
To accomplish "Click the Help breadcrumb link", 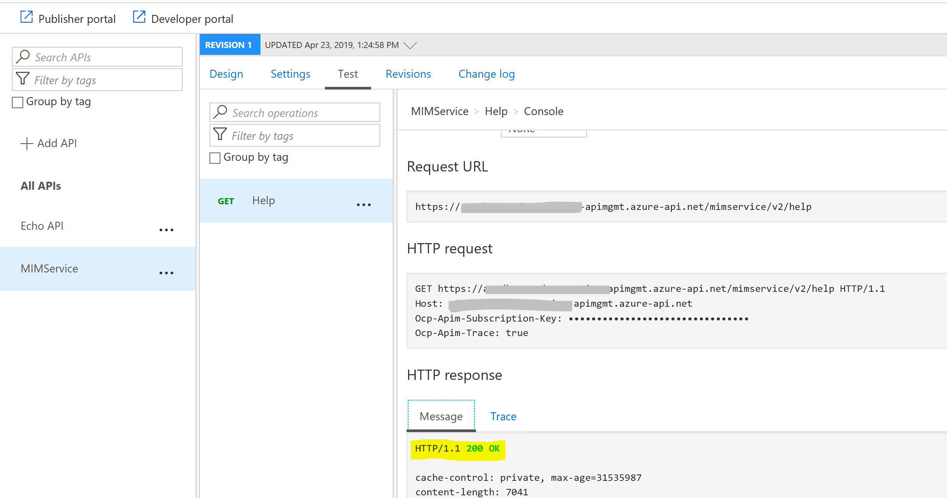I will [x=496, y=111].
